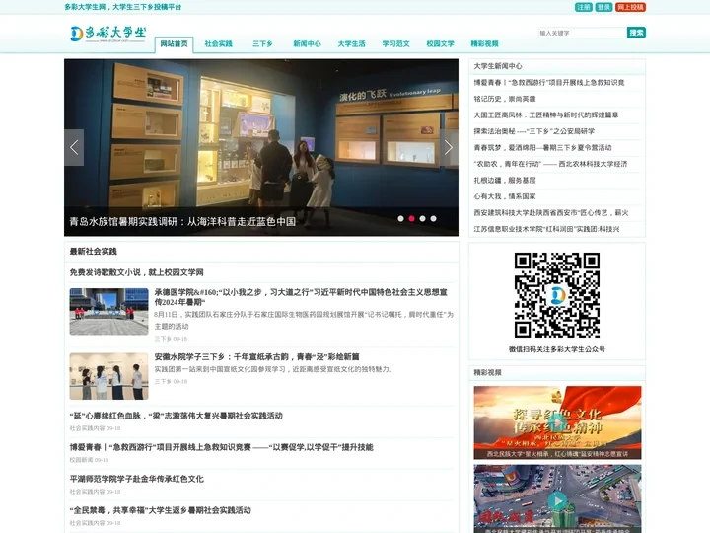Open news link 扎根边疆，服务基层
The width and height of the screenshot is (710, 533).
point(505,181)
